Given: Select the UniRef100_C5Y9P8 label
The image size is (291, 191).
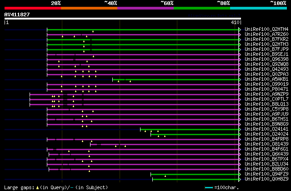Looking at the screenshot, I should coord(266,109).
